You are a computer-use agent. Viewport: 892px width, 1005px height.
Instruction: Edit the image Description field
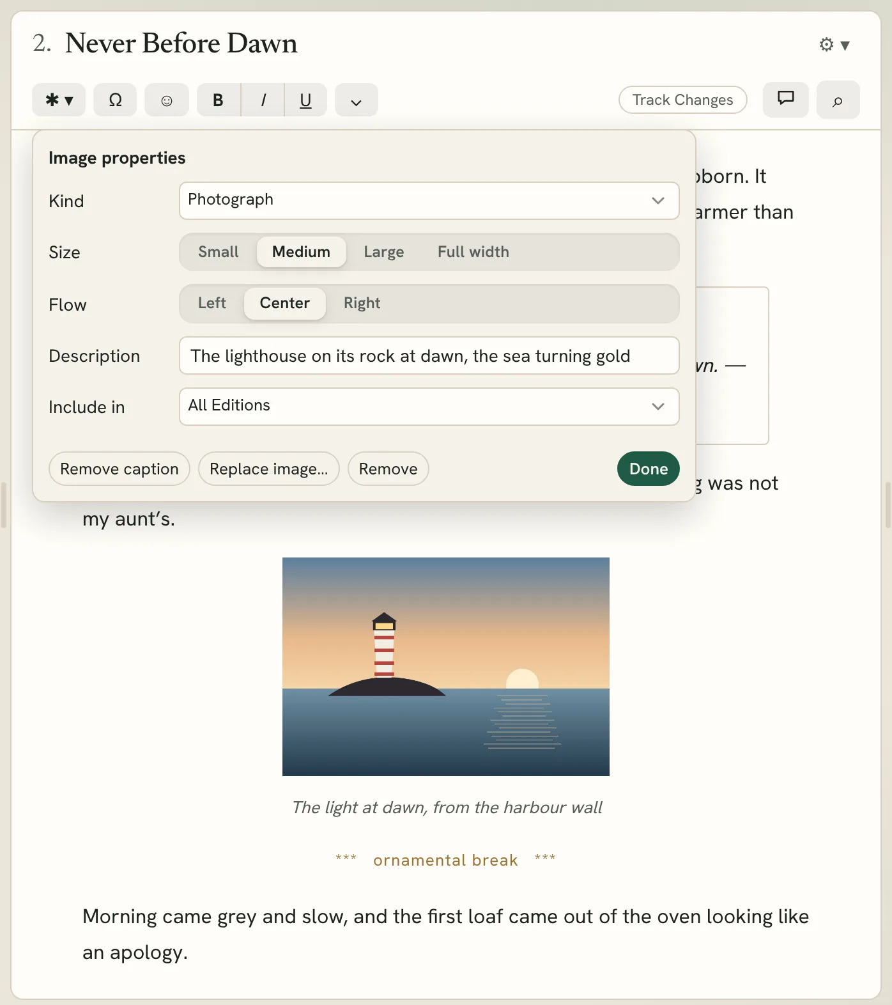pyautogui.click(x=429, y=355)
